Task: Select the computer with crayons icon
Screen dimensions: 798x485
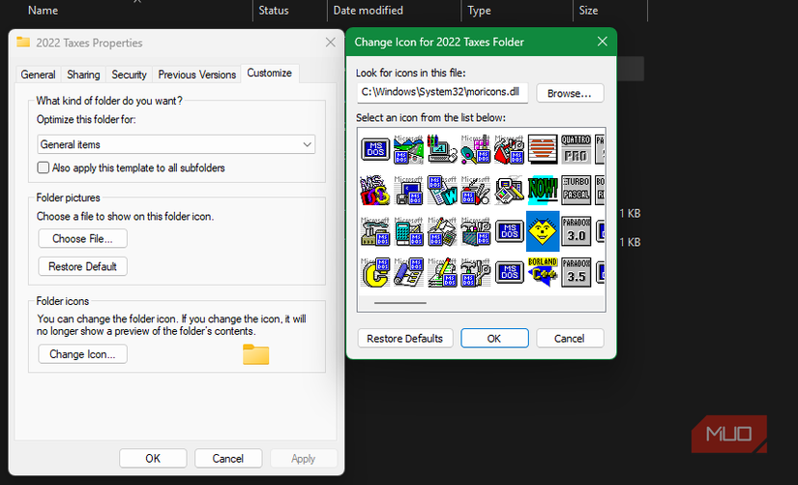Action: click(x=442, y=149)
